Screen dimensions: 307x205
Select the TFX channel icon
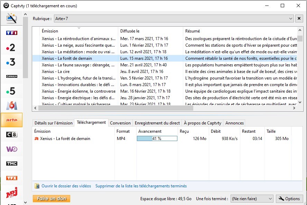pos(11,178)
